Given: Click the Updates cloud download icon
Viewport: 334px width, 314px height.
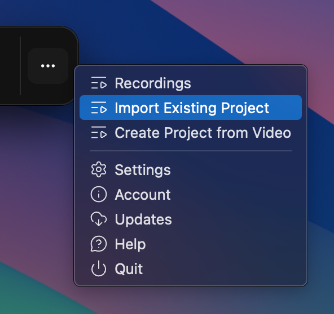Looking at the screenshot, I should [x=99, y=219].
